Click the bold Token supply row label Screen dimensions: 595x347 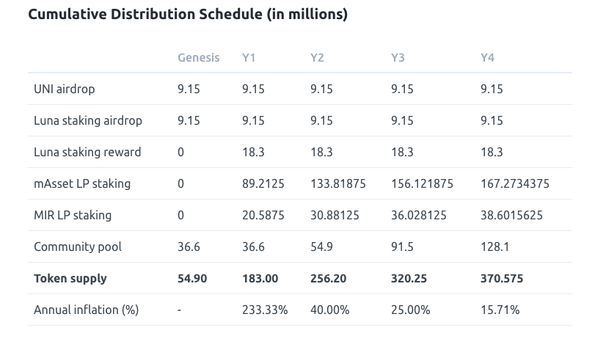[70, 279]
